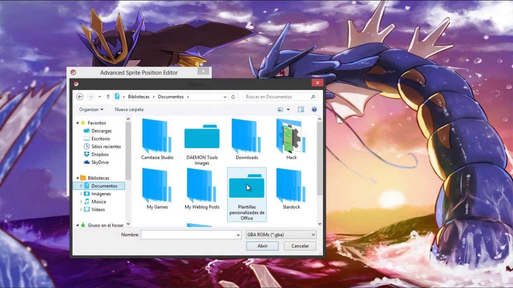
Task: Click the Favoritos header
Action: coord(97,123)
